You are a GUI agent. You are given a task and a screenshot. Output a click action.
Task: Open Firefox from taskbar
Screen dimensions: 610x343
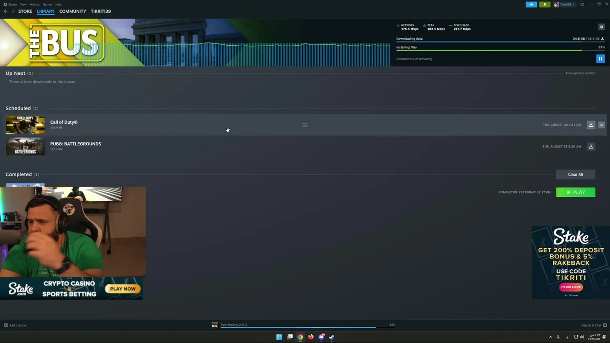click(x=311, y=337)
